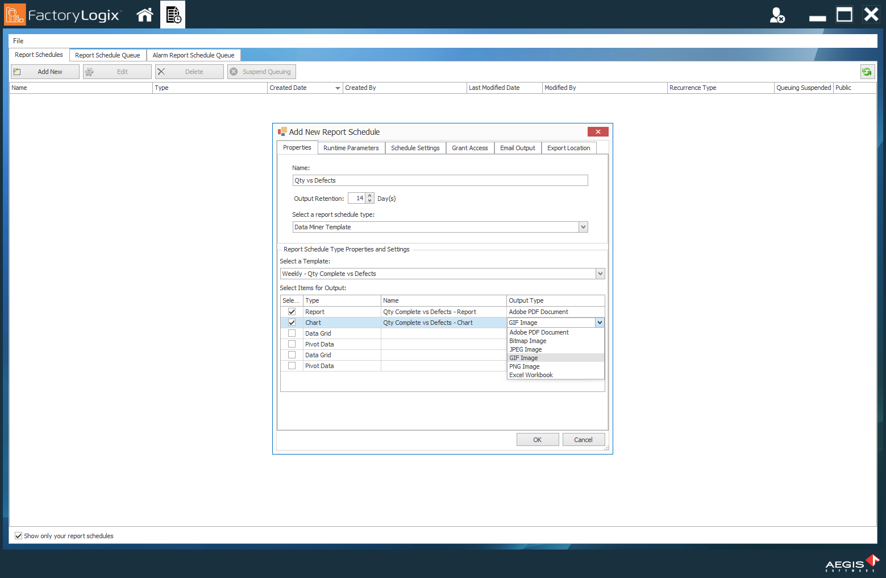Open the Grant Access tab
The image size is (886, 578).
pyautogui.click(x=470, y=148)
